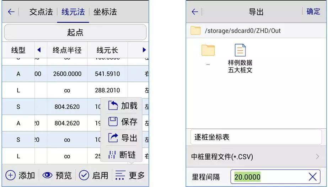Viewport: 328px width, 187px height.
Task: Select the first row with type A
Action: pyautogui.click(x=75, y=74)
